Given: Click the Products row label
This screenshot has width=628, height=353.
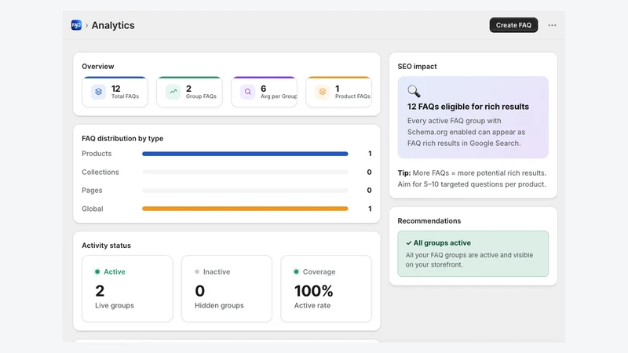Looking at the screenshot, I should point(97,154).
